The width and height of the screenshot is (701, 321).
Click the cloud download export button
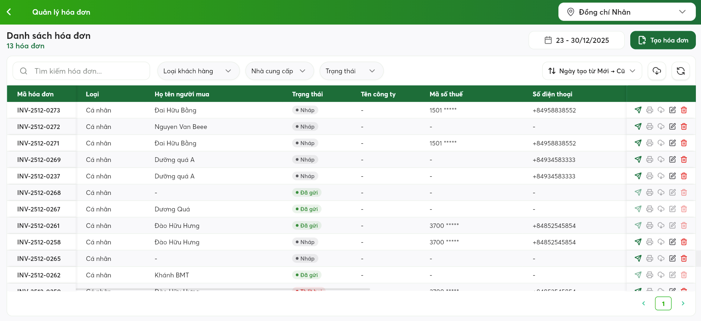click(x=657, y=71)
